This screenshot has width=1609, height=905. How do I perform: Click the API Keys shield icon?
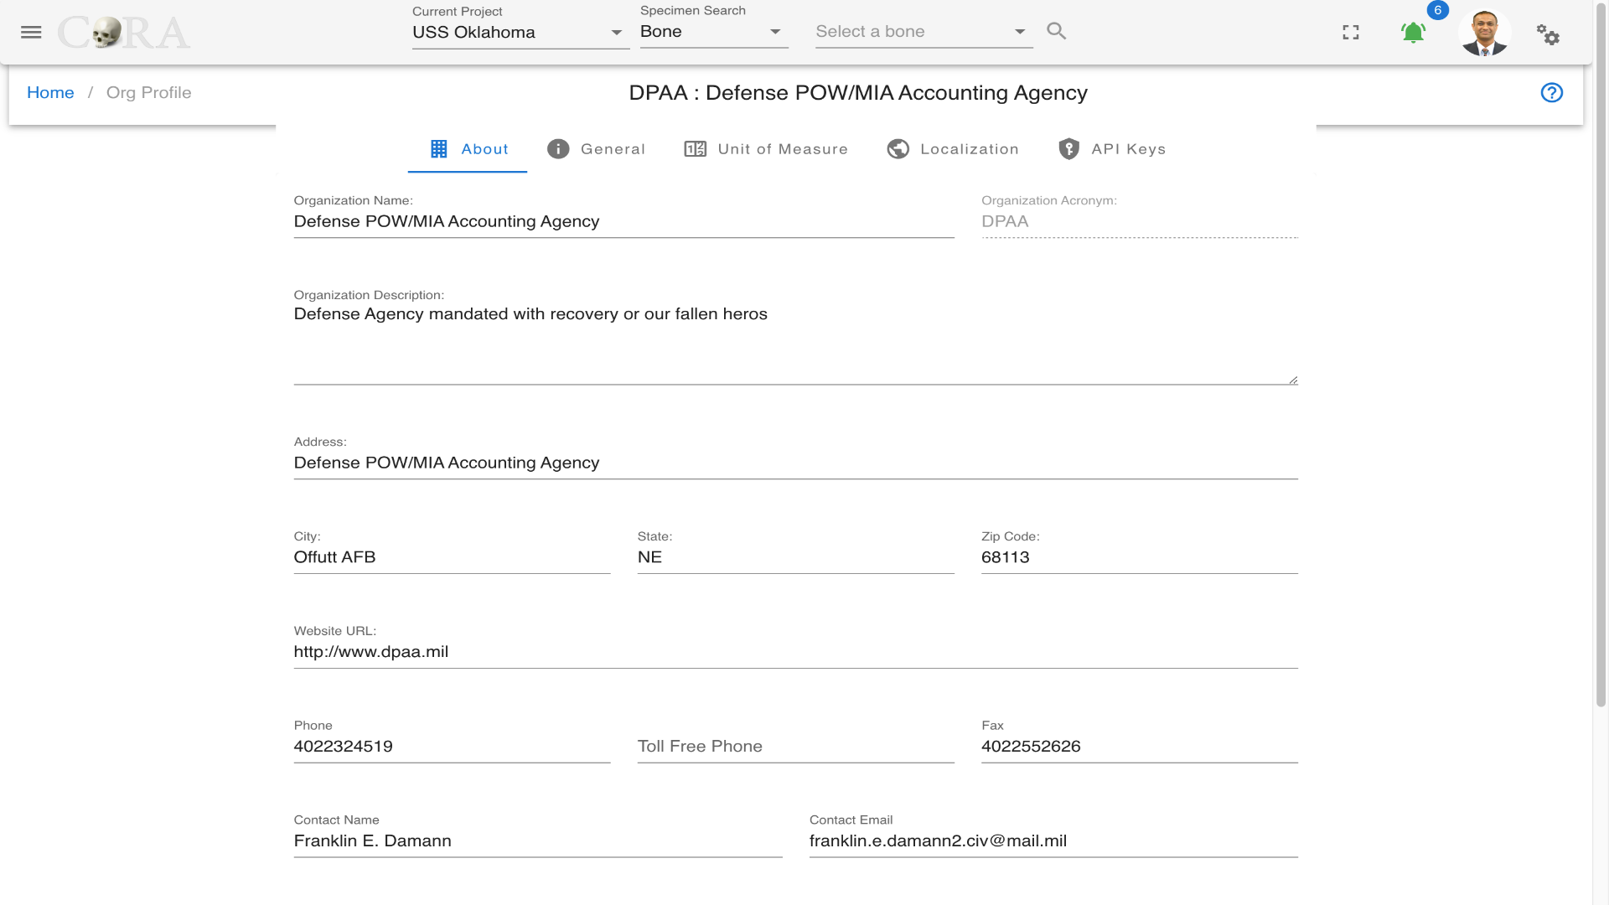coord(1069,149)
